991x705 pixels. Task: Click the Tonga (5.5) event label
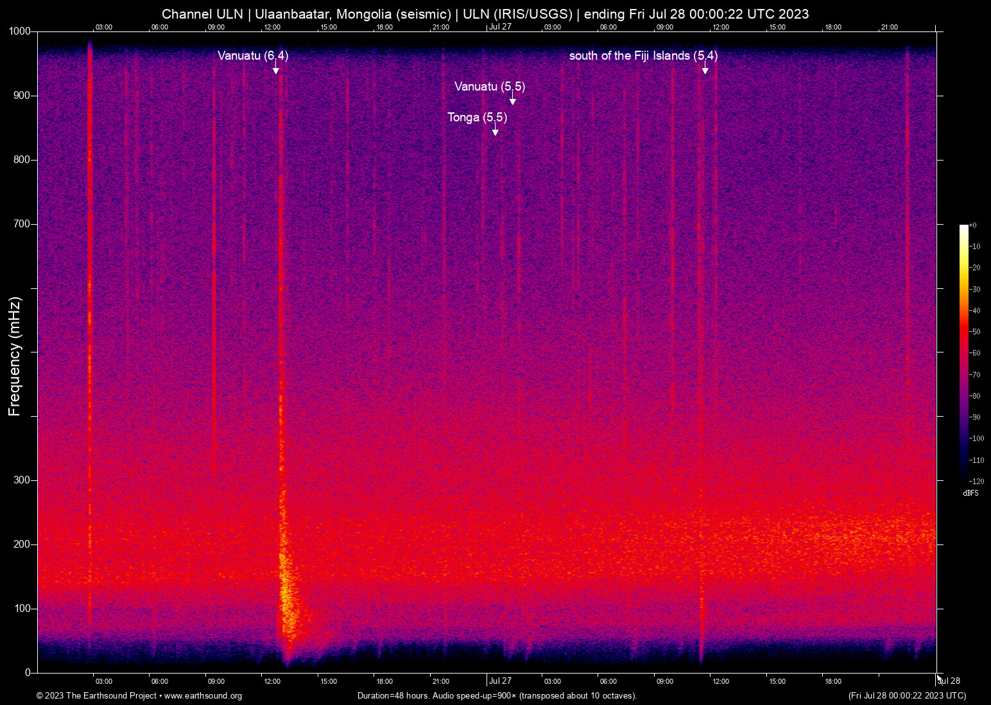(477, 118)
